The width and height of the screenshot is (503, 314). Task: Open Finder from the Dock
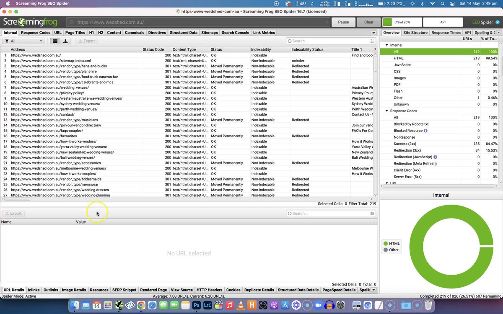pos(75,306)
